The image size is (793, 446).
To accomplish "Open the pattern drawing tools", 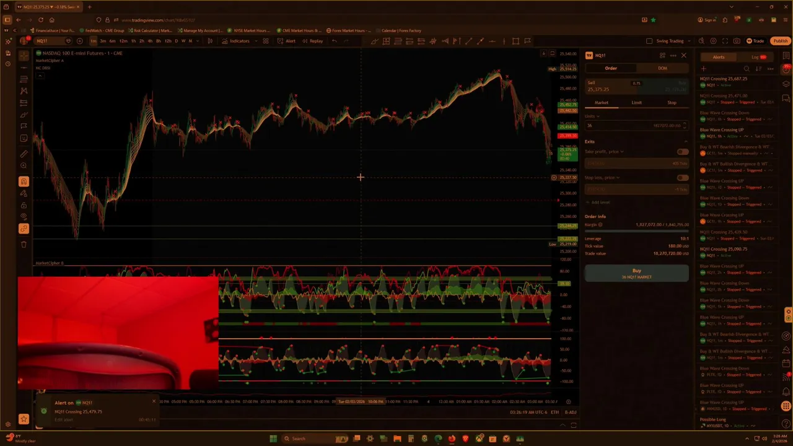I will (x=24, y=91).
